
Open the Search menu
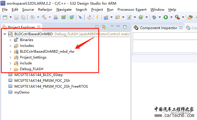(x=81, y=10)
